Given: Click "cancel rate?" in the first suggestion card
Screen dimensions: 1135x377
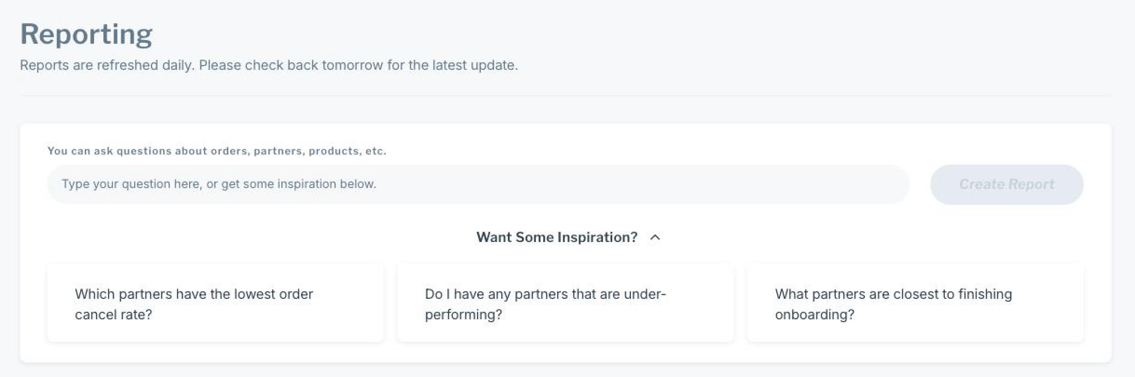Looking at the screenshot, I should point(113,315).
